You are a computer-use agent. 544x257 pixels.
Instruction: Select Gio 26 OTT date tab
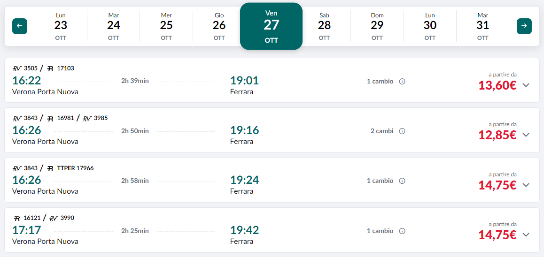coord(219,26)
